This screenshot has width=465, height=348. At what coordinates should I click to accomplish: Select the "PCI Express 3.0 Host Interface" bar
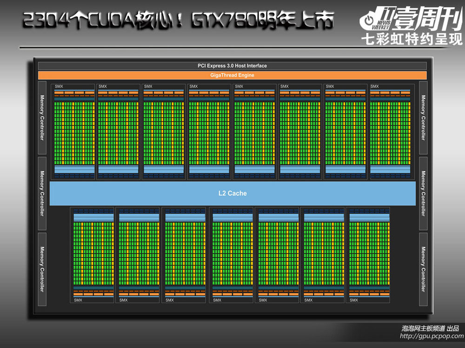tap(232, 66)
